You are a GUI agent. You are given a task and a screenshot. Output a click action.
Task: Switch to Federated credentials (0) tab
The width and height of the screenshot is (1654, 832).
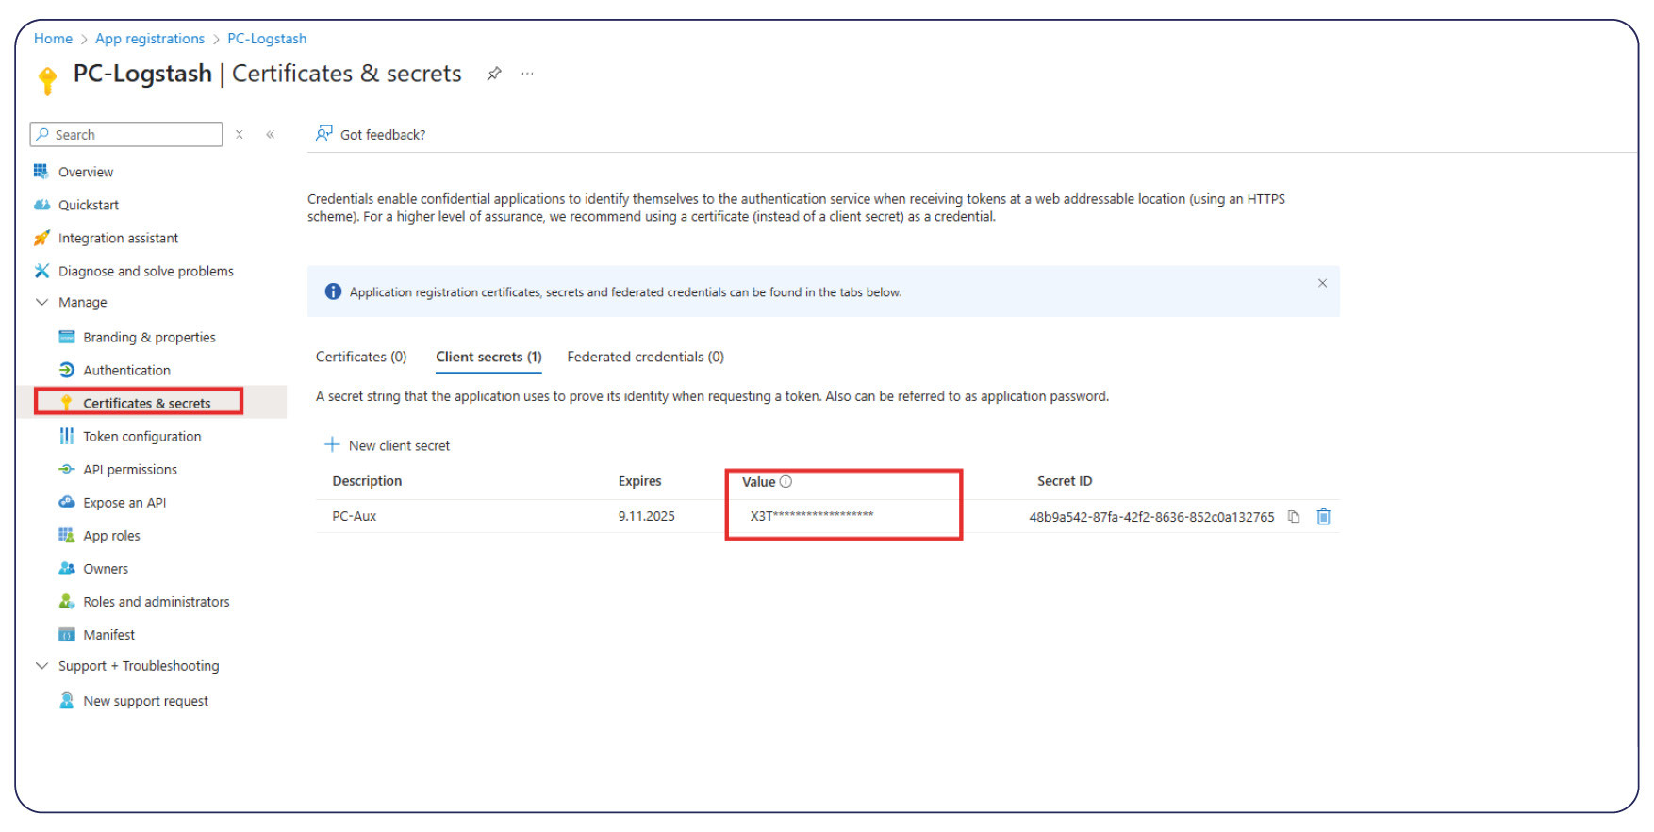coord(645,357)
